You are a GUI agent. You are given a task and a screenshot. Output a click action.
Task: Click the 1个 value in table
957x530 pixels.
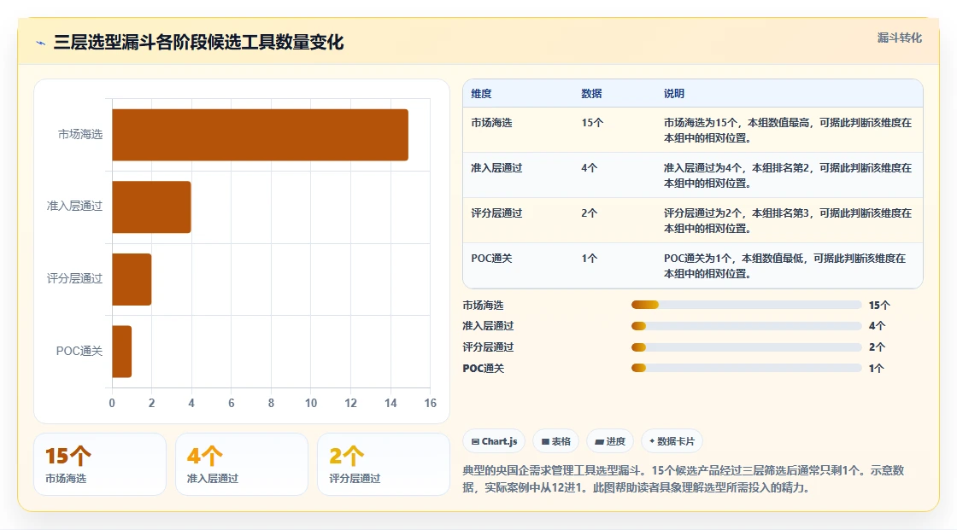589,258
